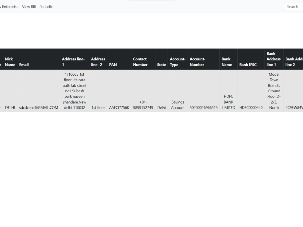Click the Bank IFSC column header
The image size is (303, 227).
click(247, 64)
